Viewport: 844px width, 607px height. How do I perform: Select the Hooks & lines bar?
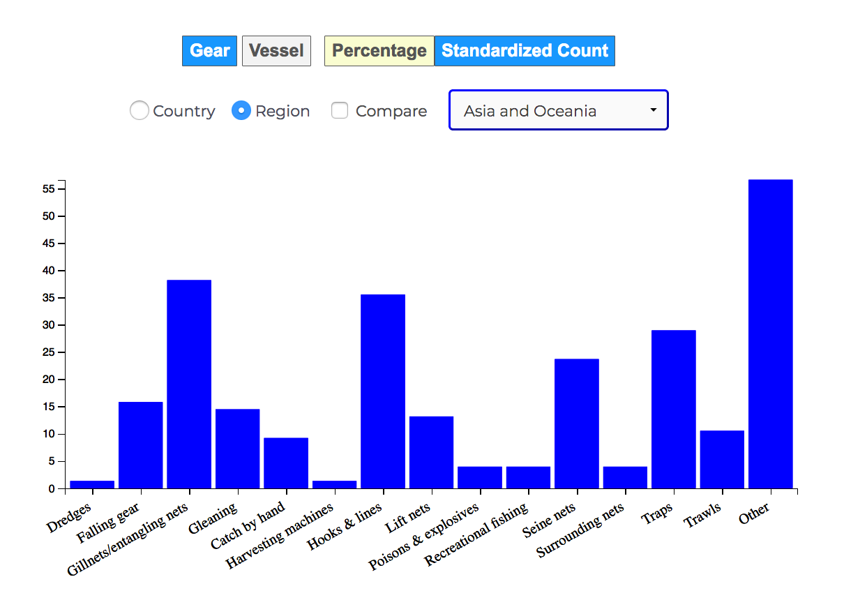pos(383,391)
